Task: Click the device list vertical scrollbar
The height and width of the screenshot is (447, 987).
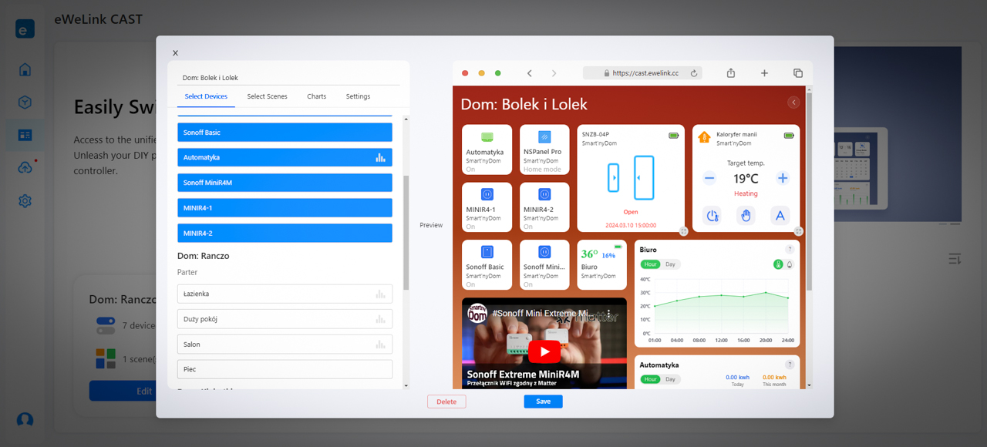Action: (406, 233)
